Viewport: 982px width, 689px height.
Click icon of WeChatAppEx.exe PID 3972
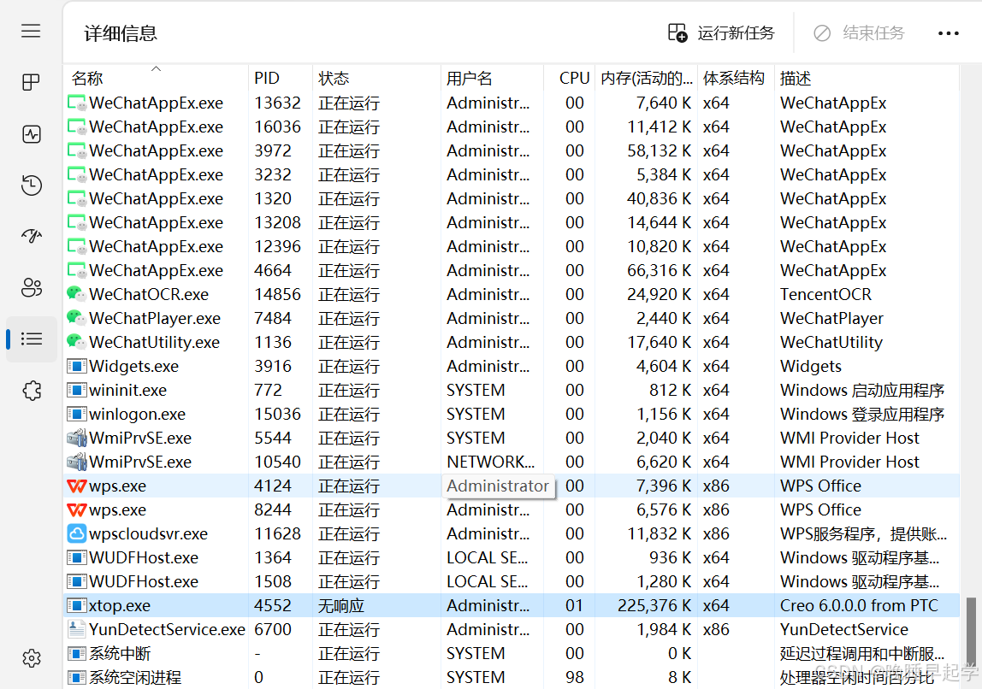click(x=76, y=150)
